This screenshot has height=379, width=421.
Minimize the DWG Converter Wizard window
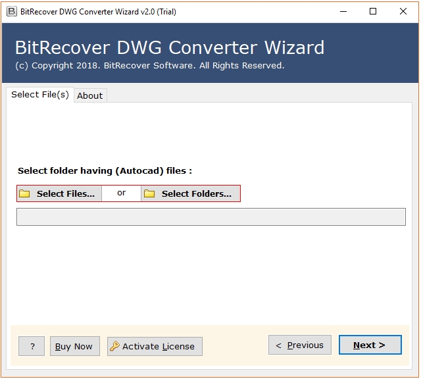pyautogui.click(x=343, y=12)
